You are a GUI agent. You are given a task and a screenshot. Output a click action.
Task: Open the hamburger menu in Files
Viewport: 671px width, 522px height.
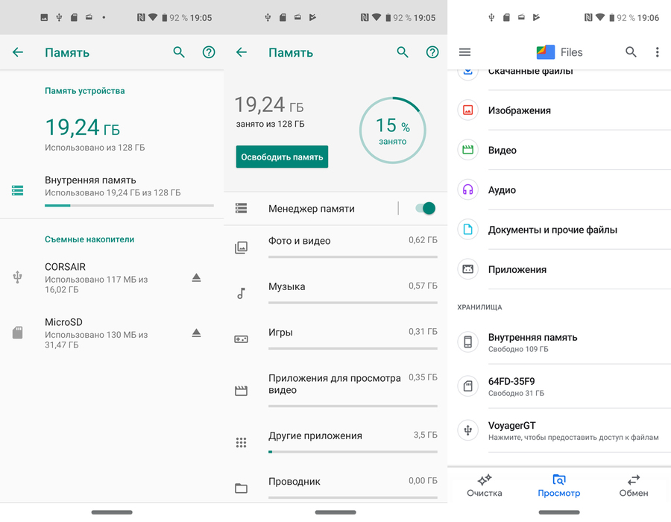pyautogui.click(x=464, y=52)
